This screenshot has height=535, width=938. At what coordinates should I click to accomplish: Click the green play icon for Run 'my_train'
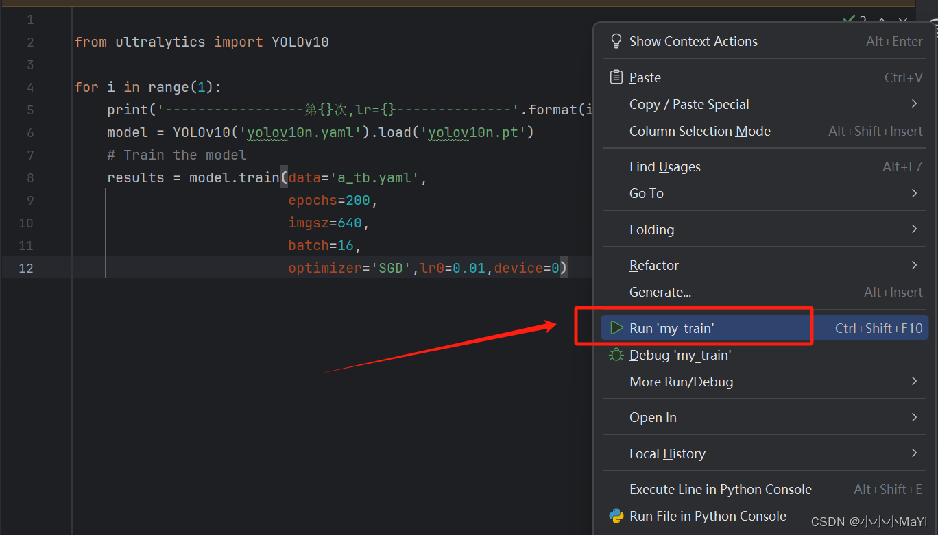(616, 328)
